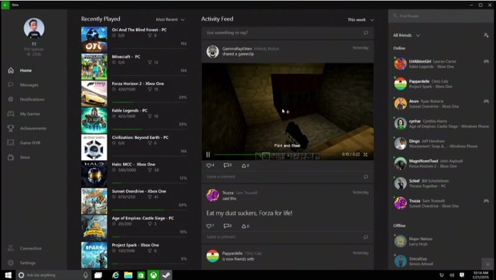Screen dimensions: 496x280
Task: Select friend cynhar in friends list
Action: [441, 124]
